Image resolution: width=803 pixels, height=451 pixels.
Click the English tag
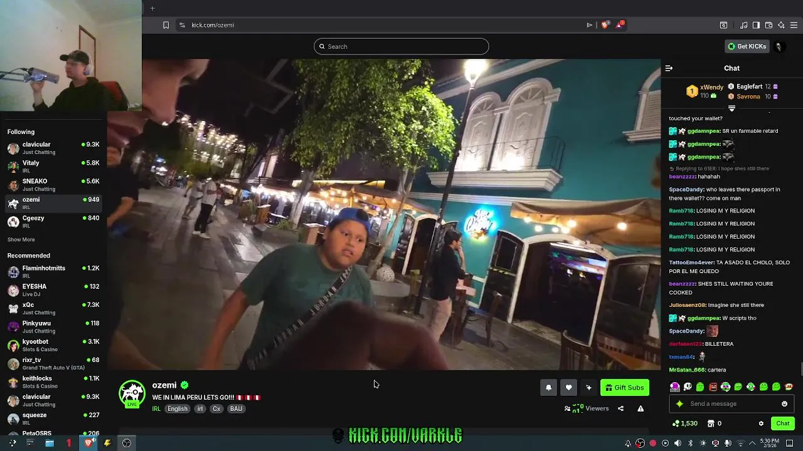tap(178, 409)
